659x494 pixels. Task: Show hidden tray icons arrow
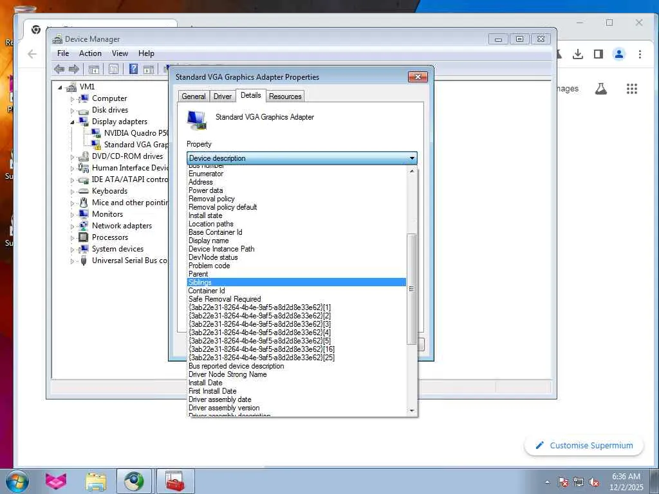coord(547,482)
